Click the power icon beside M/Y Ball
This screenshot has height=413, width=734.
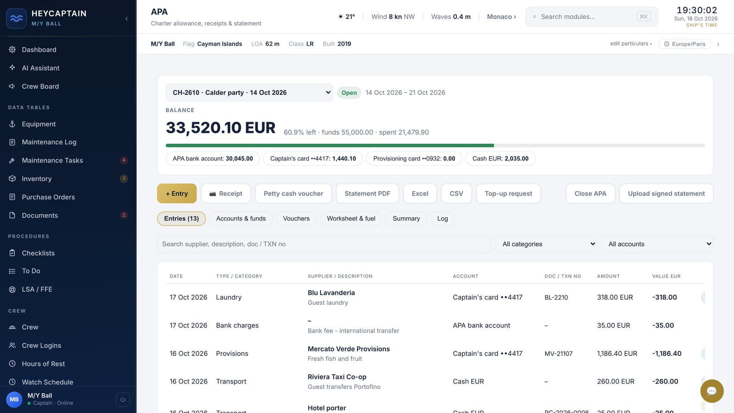[122, 400]
